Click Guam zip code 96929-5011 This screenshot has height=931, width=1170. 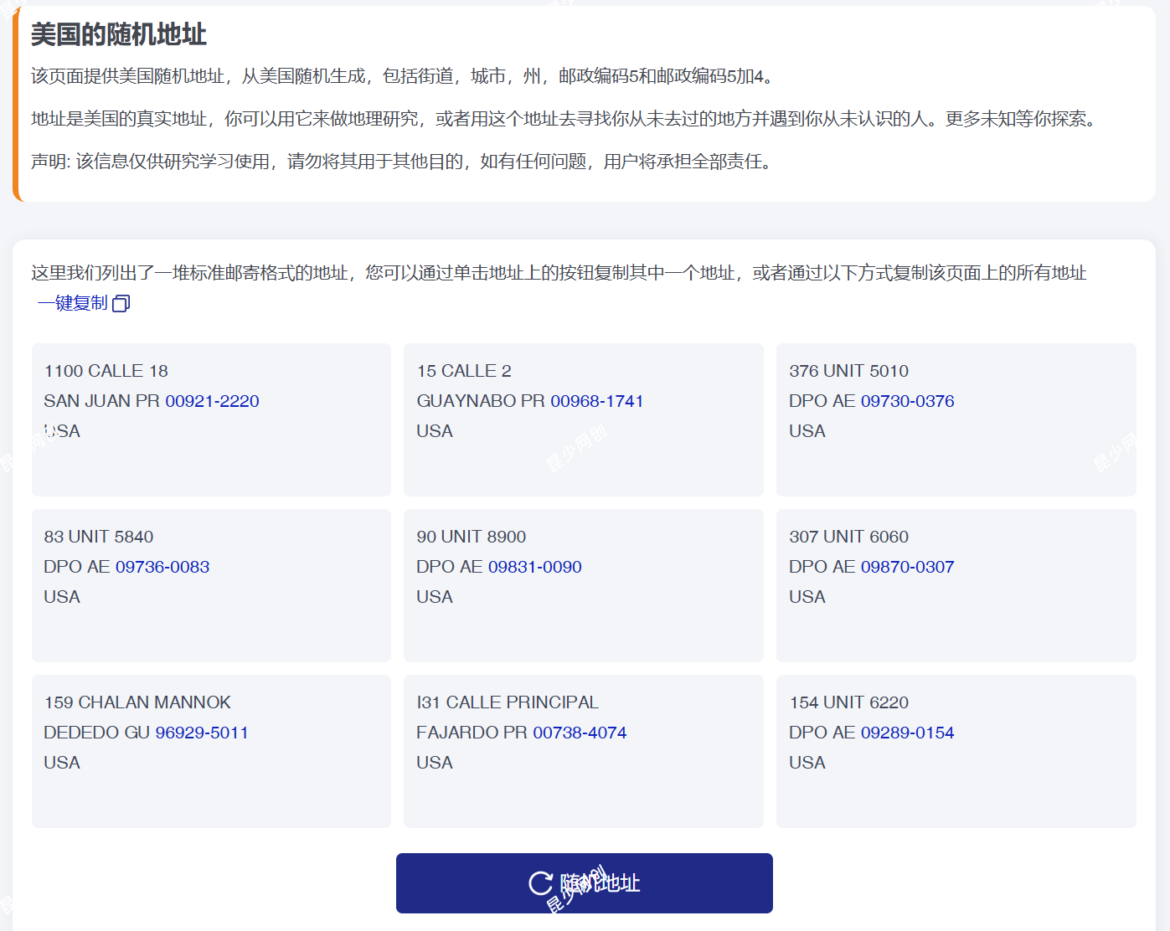pos(202,733)
